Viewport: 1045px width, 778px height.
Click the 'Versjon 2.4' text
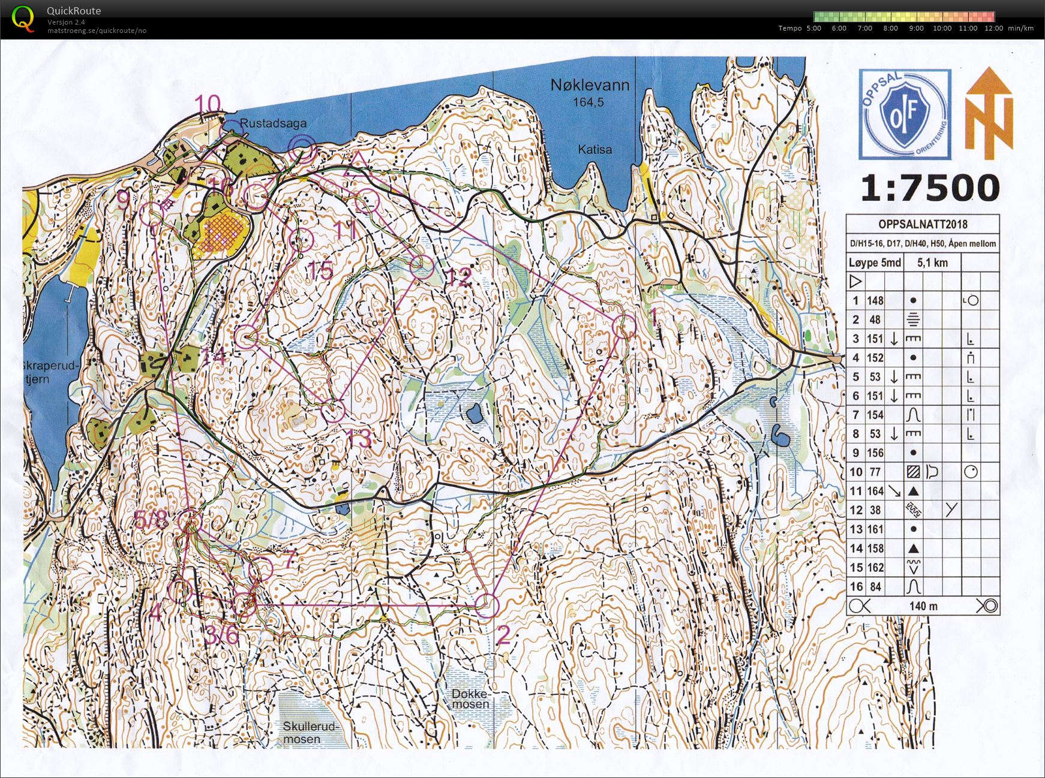click(66, 22)
